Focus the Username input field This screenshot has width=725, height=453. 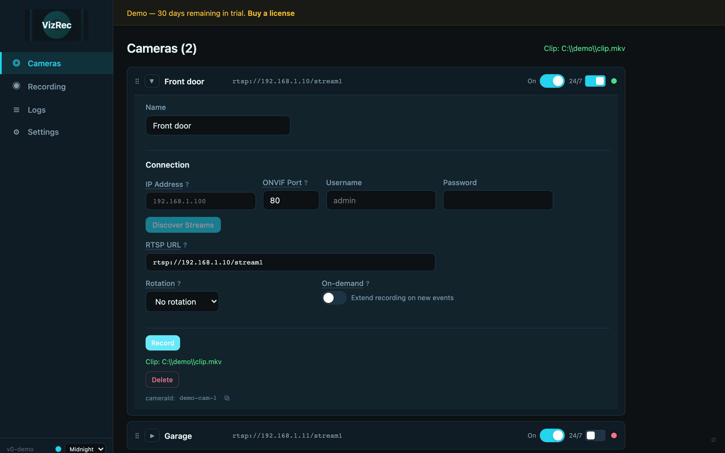click(x=381, y=200)
